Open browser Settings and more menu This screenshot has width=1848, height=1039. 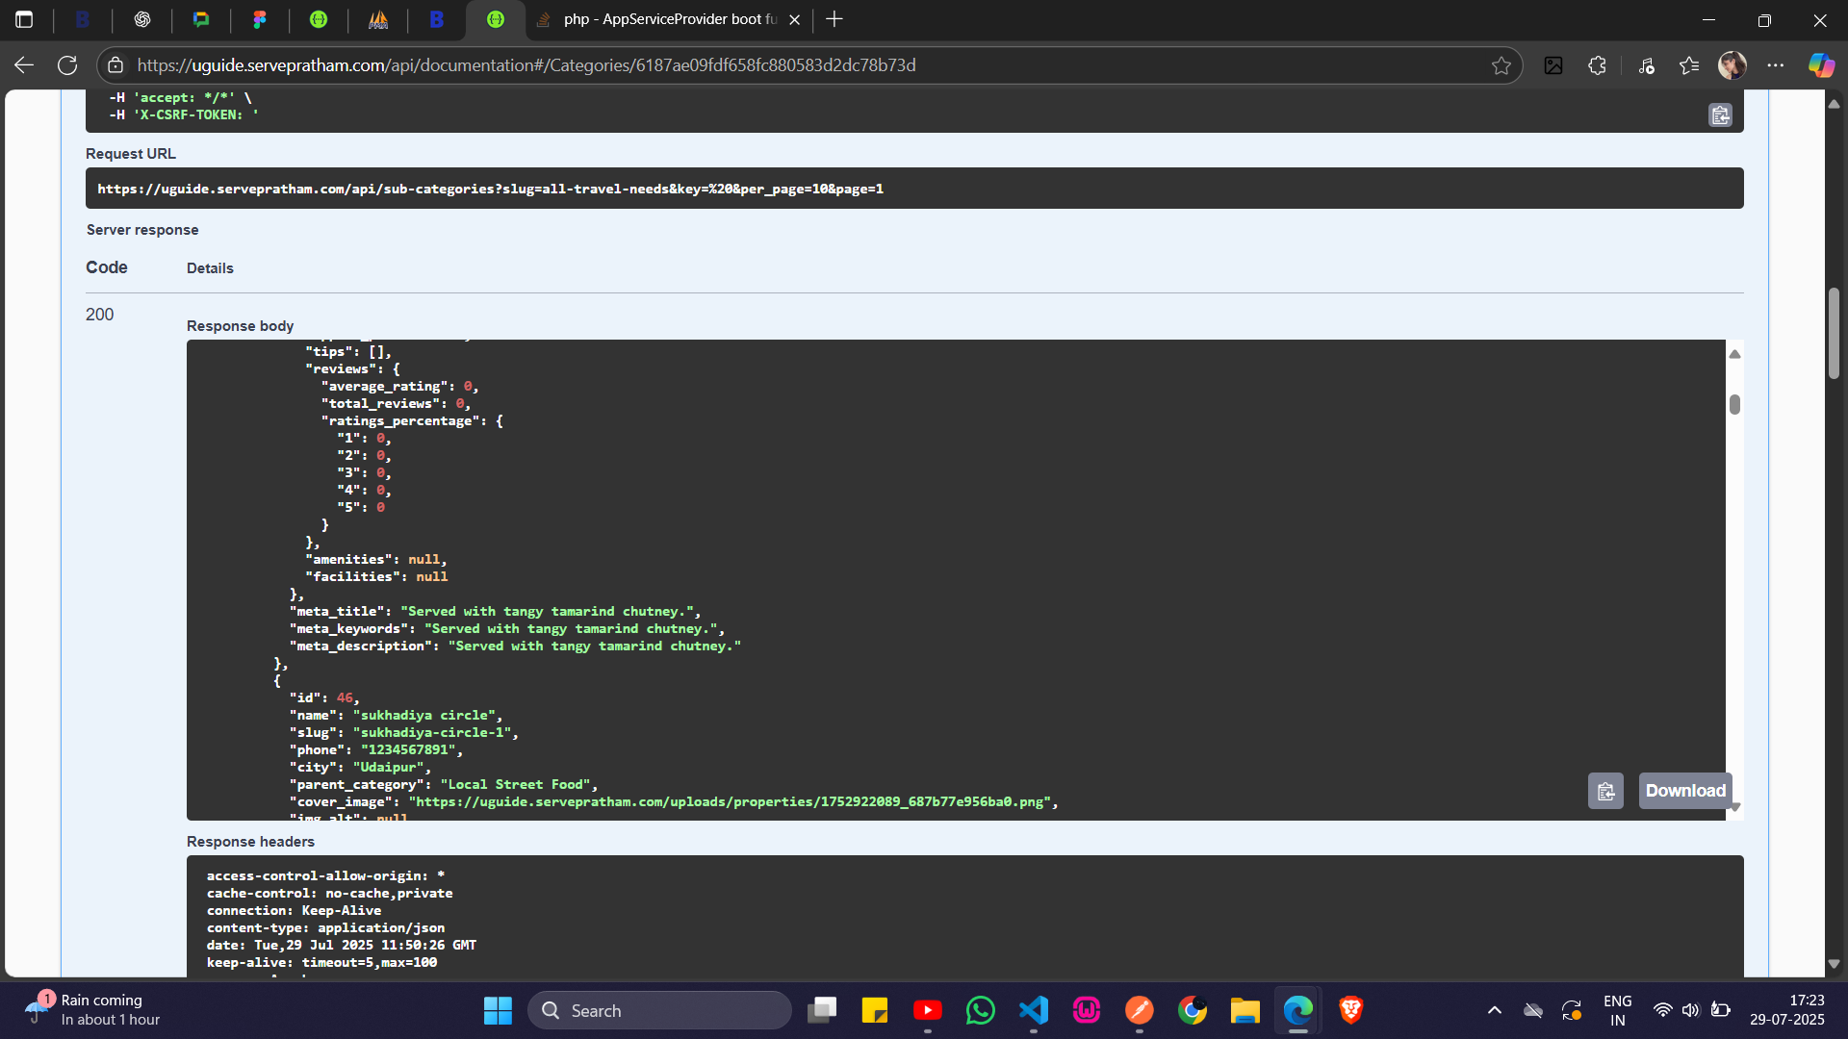click(1775, 65)
